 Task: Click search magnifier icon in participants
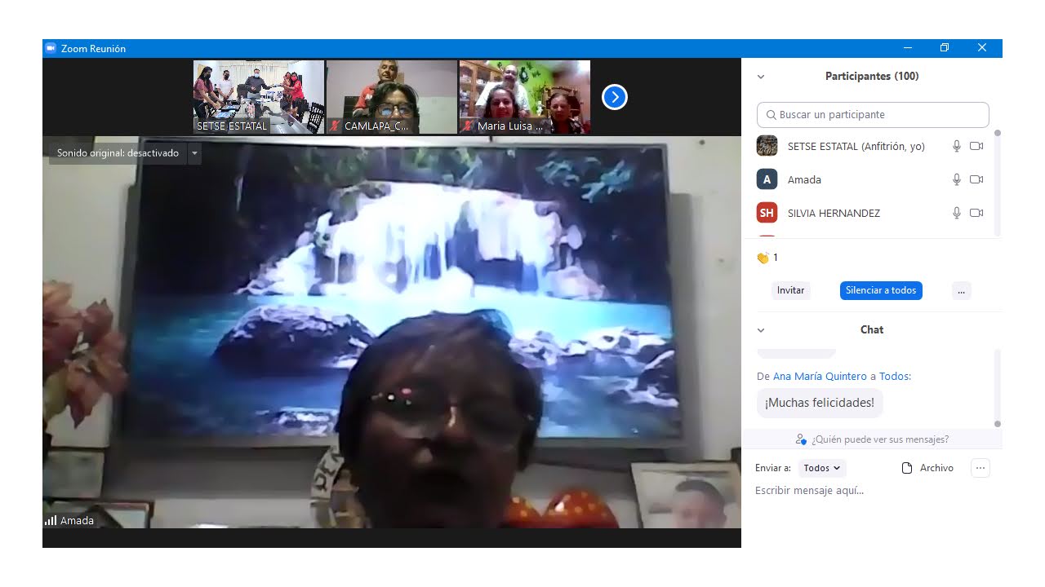(x=772, y=115)
